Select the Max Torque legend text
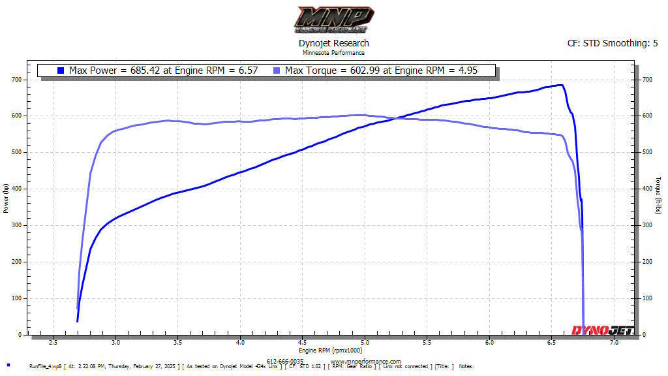Screen dimensions: 668x376 [388, 70]
